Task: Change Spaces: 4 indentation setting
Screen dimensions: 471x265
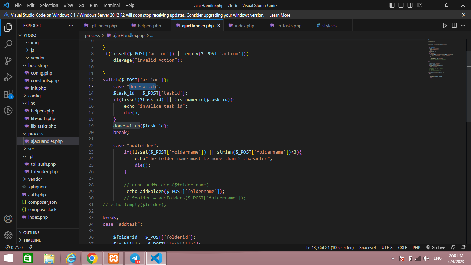Action: click(368, 248)
